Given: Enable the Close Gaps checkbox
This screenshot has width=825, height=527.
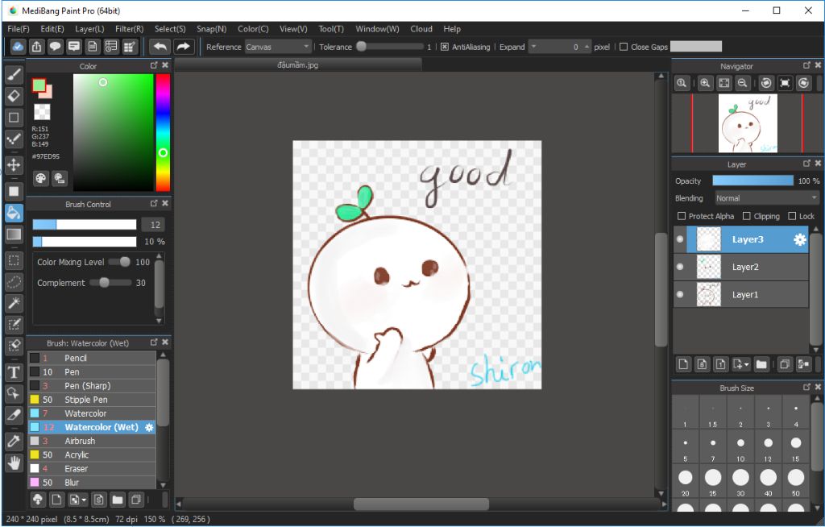Looking at the screenshot, I should pyautogui.click(x=624, y=47).
